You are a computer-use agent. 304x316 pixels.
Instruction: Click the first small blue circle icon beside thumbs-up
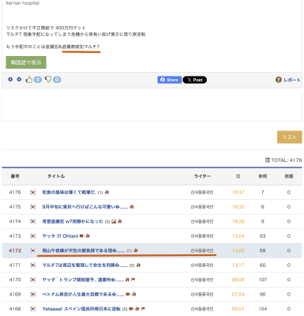10,79
